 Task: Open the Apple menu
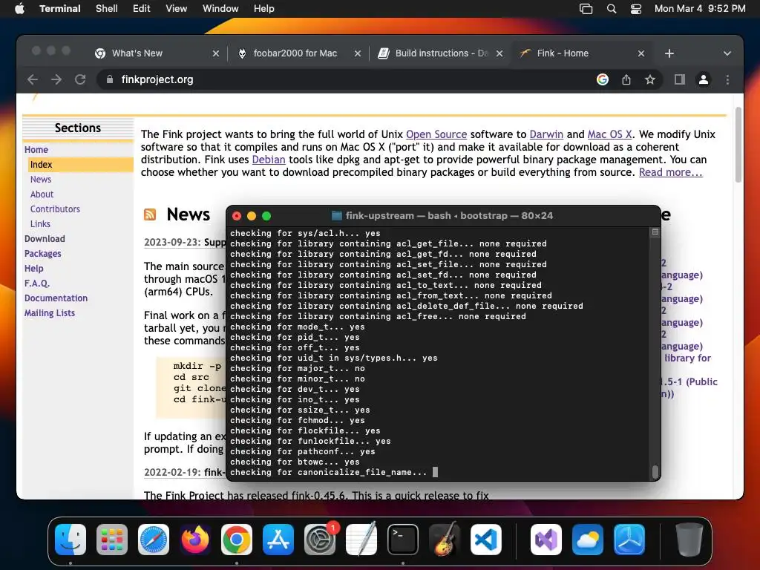19,9
